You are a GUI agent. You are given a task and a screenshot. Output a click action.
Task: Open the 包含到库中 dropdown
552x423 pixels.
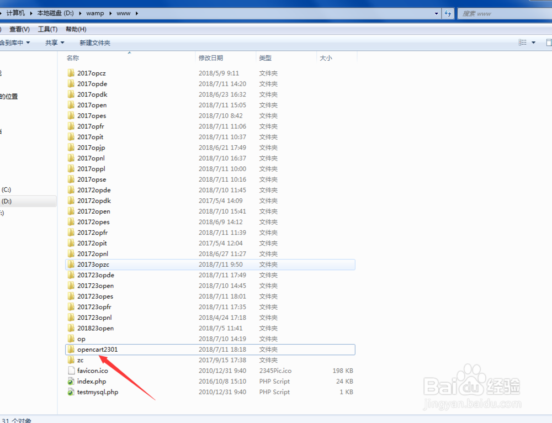coord(15,43)
